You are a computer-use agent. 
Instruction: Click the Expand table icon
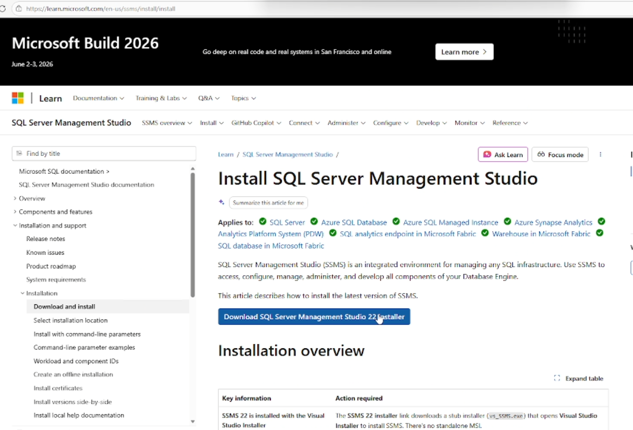point(557,378)
